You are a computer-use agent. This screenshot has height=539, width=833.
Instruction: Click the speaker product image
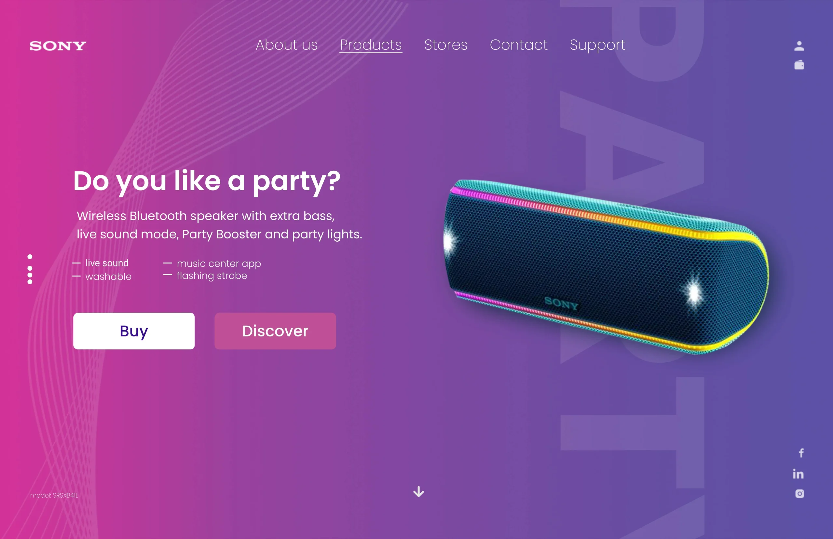(606, 266)
